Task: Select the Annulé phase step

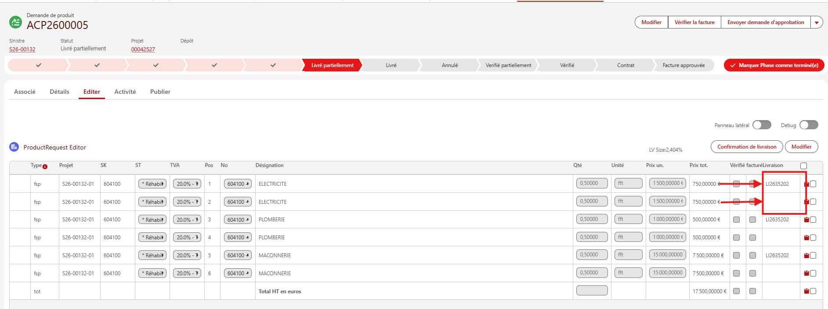Action: (x=450, y=65)
